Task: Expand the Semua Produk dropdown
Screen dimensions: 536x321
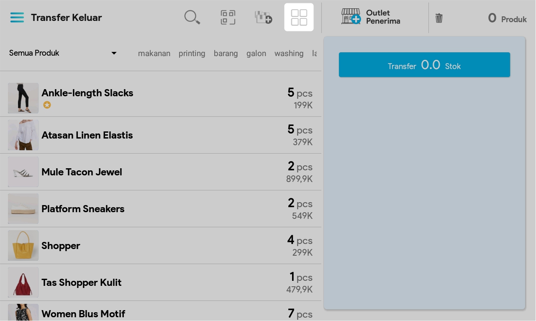Action: pyautogui.click(x=63, y=53)
